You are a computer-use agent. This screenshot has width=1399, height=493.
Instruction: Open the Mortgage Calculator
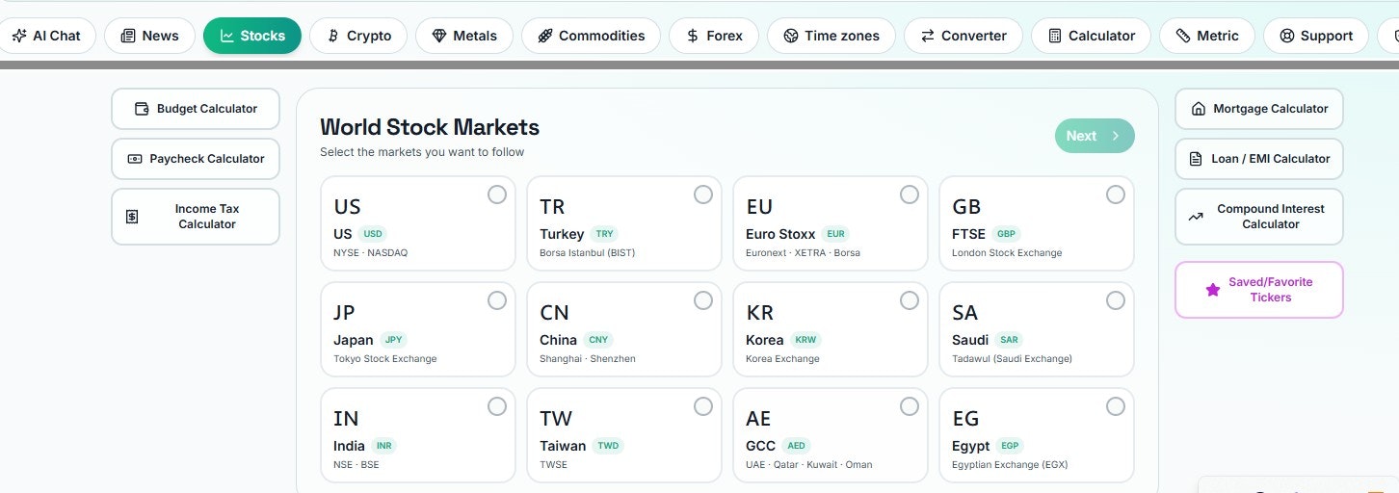click(1259, 109)
